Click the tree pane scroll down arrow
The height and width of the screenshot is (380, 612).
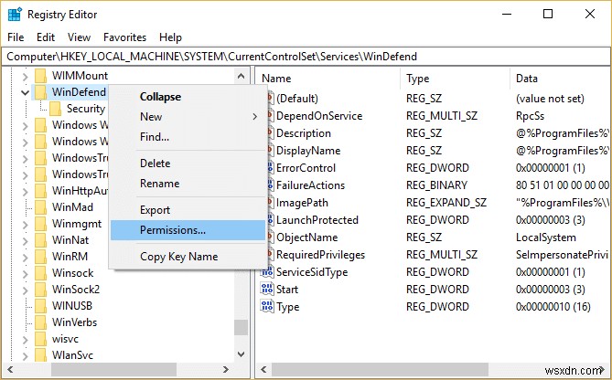click(241, 354)
